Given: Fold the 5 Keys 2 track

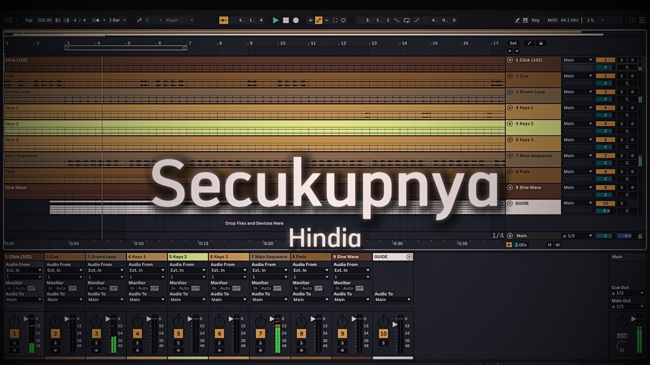Looking at the screenshot, I should [x=510, y=124].
